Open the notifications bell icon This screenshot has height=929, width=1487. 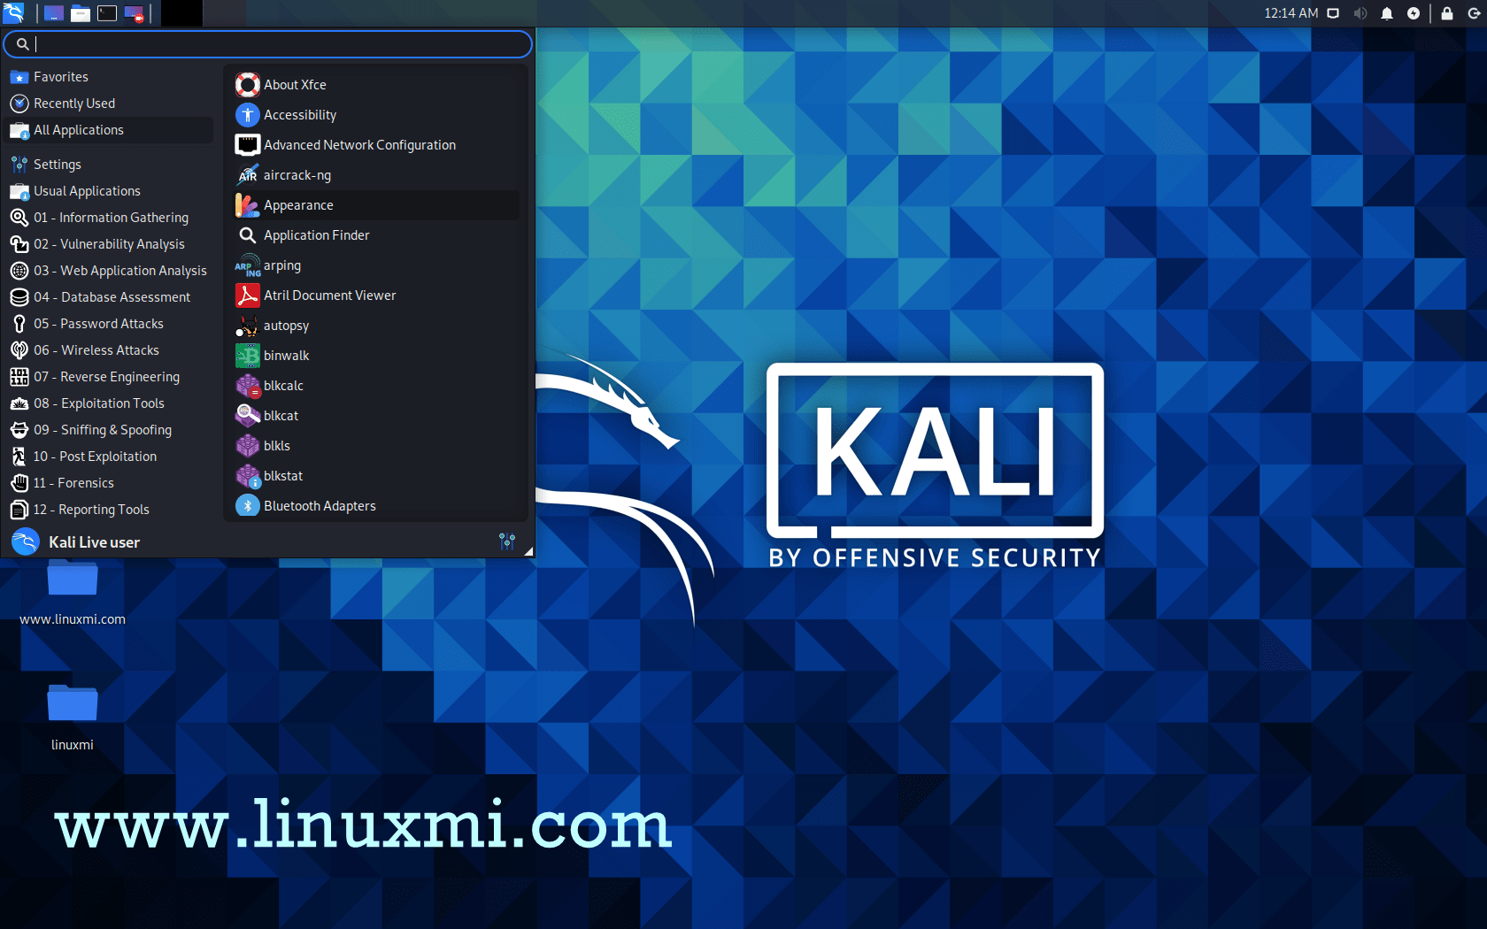1387,13
